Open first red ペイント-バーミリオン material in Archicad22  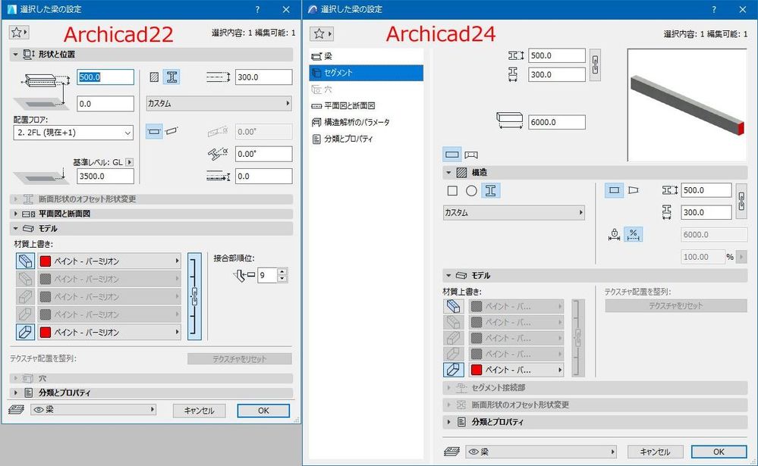click(109, 261)
